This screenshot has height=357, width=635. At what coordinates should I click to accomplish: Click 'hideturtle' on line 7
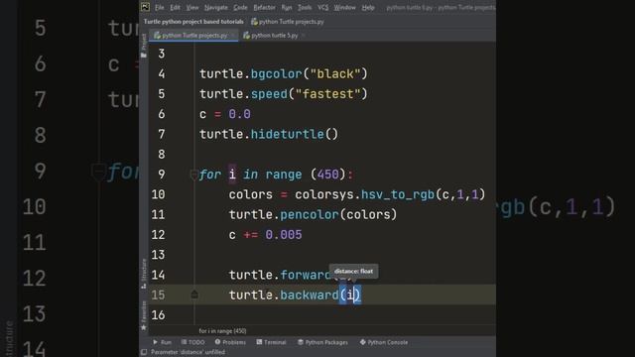288,135
